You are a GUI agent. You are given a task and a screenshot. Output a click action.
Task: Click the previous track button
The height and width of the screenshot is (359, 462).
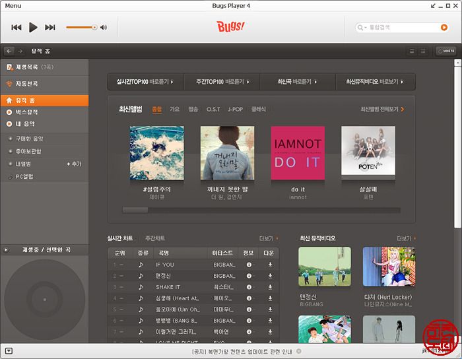pos(16,28)
